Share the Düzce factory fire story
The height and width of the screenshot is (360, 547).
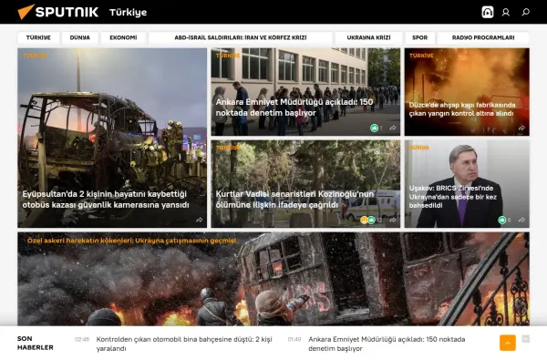pyautogui.click(x=521, y=128)
